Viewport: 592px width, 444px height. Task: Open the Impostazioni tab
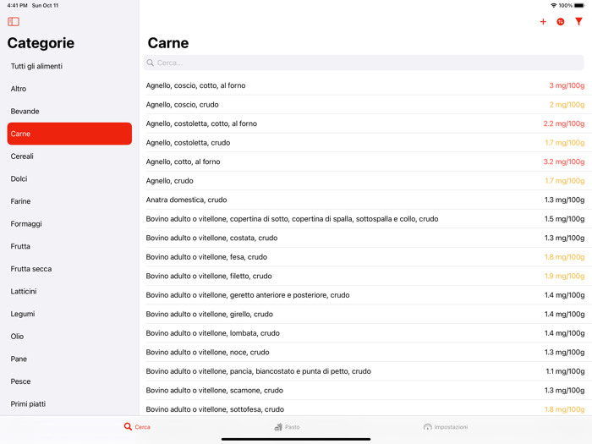[446, 427]
